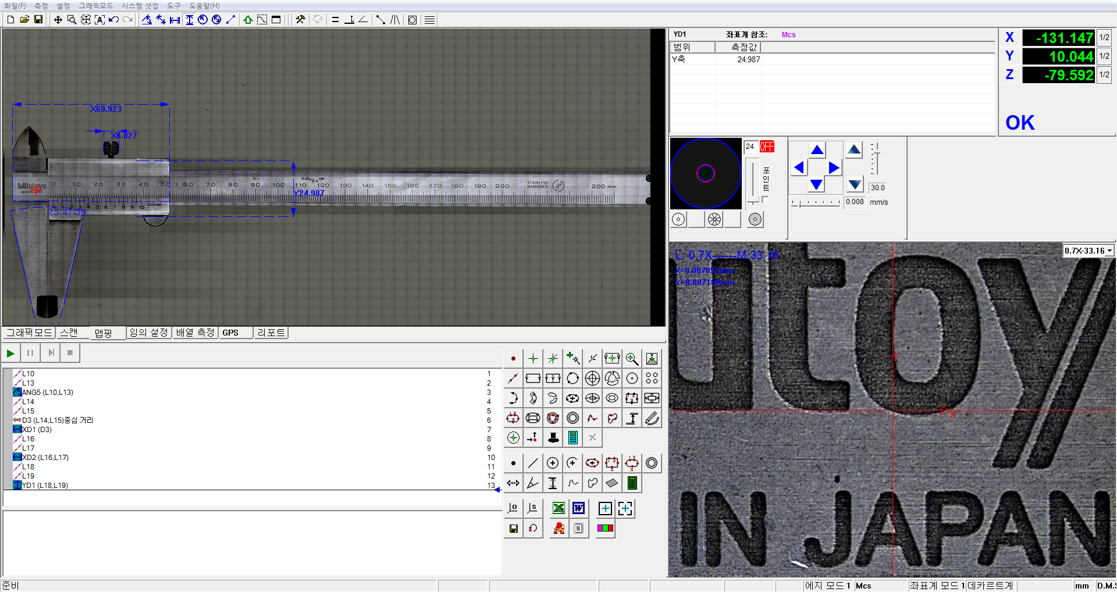Click the four-circles pattern tool icon

[x=652, y=379]
